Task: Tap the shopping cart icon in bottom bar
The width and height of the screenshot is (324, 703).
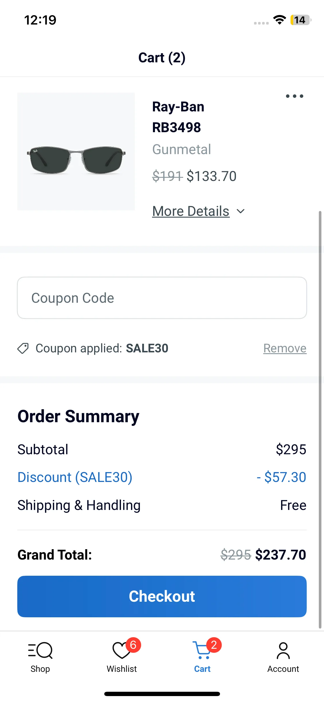Action: (x=202, y=650)
